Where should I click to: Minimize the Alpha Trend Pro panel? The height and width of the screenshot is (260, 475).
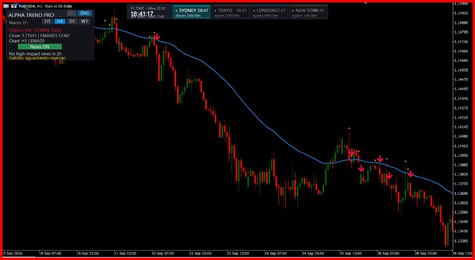71,13
